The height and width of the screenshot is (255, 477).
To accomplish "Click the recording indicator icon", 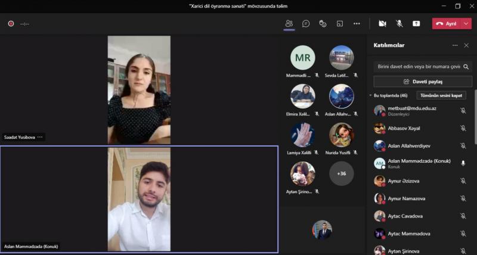I will click(11, 23).
